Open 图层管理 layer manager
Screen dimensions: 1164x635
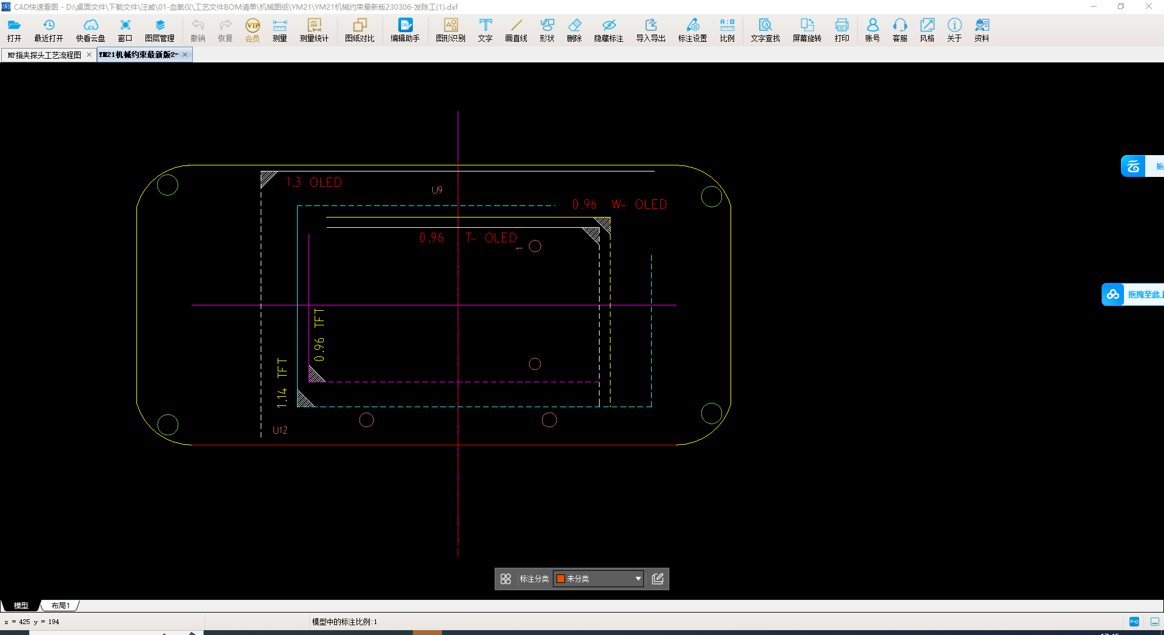pos(159,30)
